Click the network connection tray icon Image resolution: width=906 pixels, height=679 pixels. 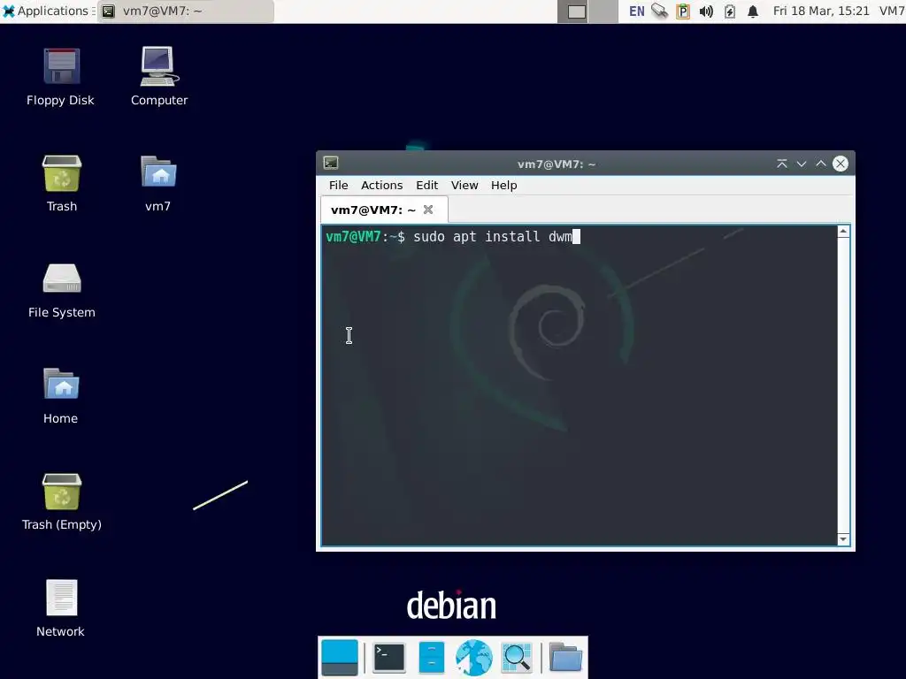click(659, 11)
